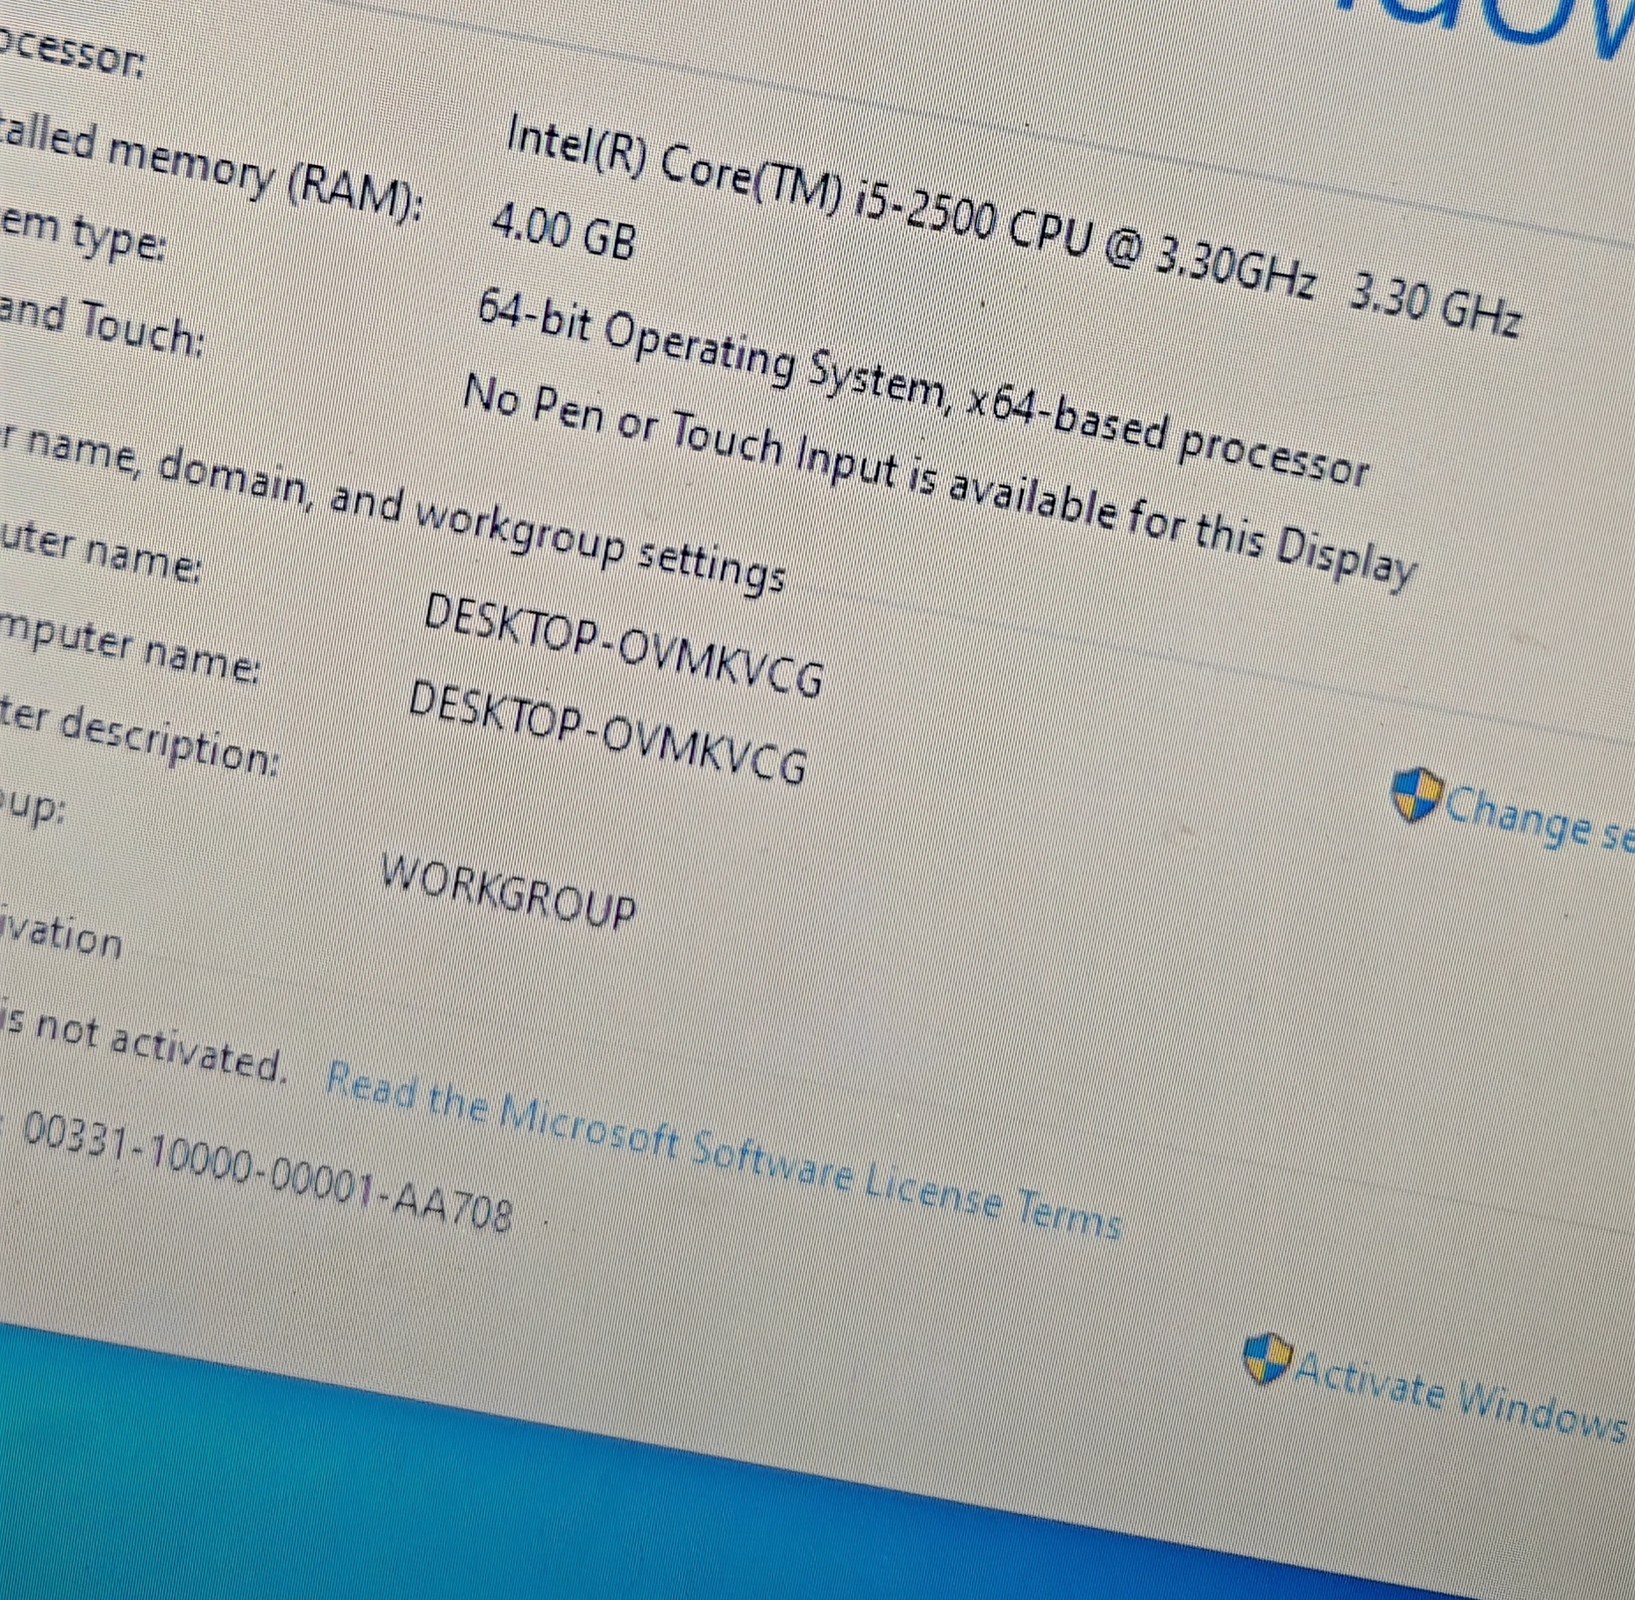Select the lower DESKTOP-OVMKVCG full computer name value

point(608,732)
